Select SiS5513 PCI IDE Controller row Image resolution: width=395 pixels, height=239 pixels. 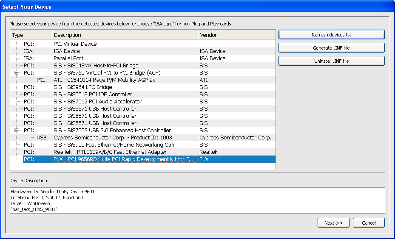[x=143, y=94]
